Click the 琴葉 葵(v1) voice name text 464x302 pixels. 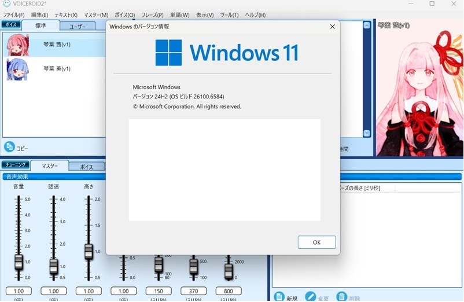pyautogui.click(x=57, y=69)
